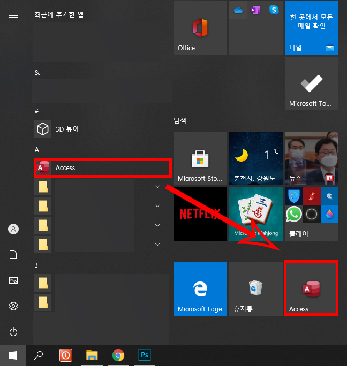This screenshot has width=347, height=366.
Task: Click the 3D 뷰어 cube icon
Action: pyautogui.click(x=43, y=129)
